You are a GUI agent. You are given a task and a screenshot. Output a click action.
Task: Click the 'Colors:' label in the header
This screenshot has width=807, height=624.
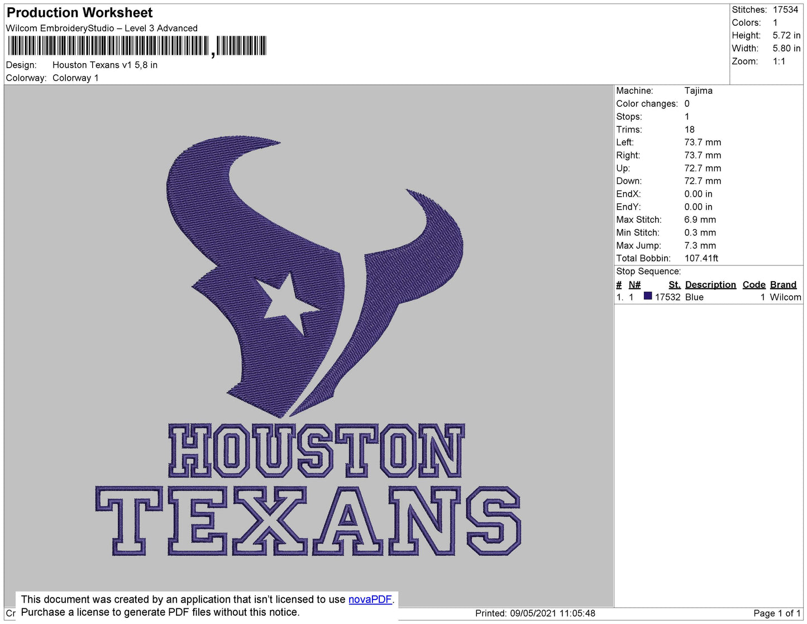(x=746, y=22)
